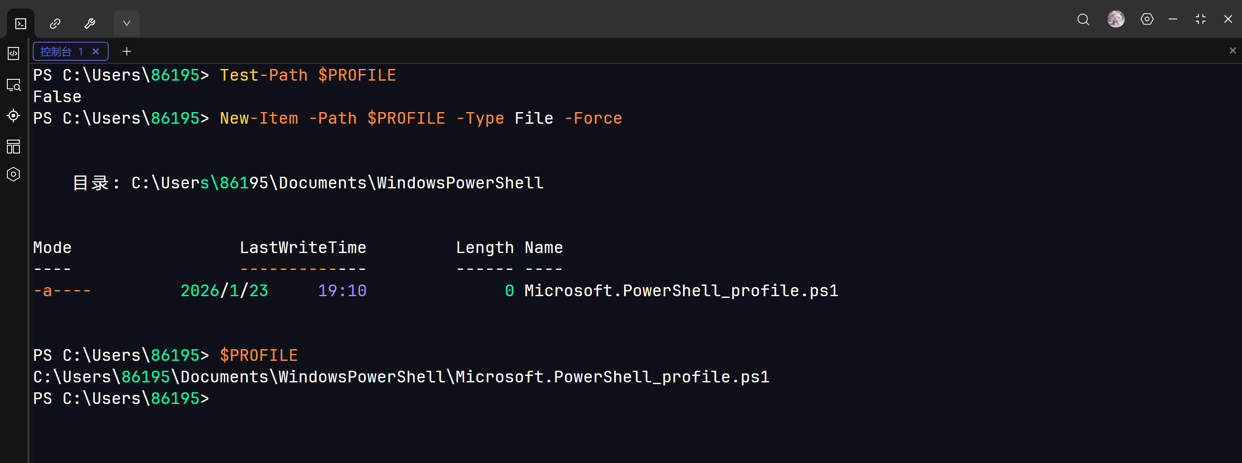Click Microsoft.PowerShell_profile.ps1 in table row

pyautogui.click(x=681, y=291)
